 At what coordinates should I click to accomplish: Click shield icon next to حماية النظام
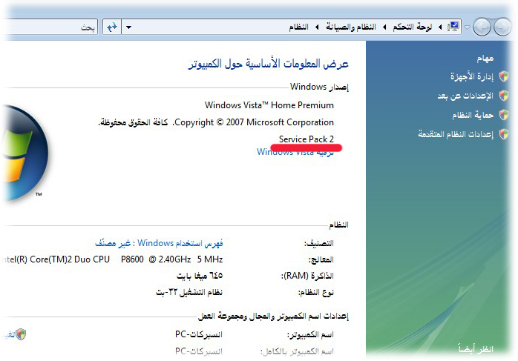point(504,115)
